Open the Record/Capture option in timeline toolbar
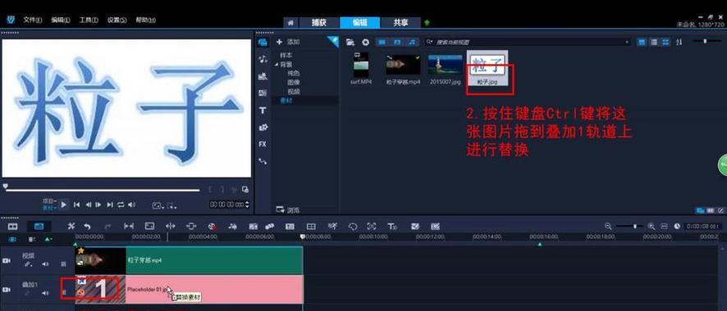Image resolution: width=727 pixels, height=311 pixels. point(213,227)
